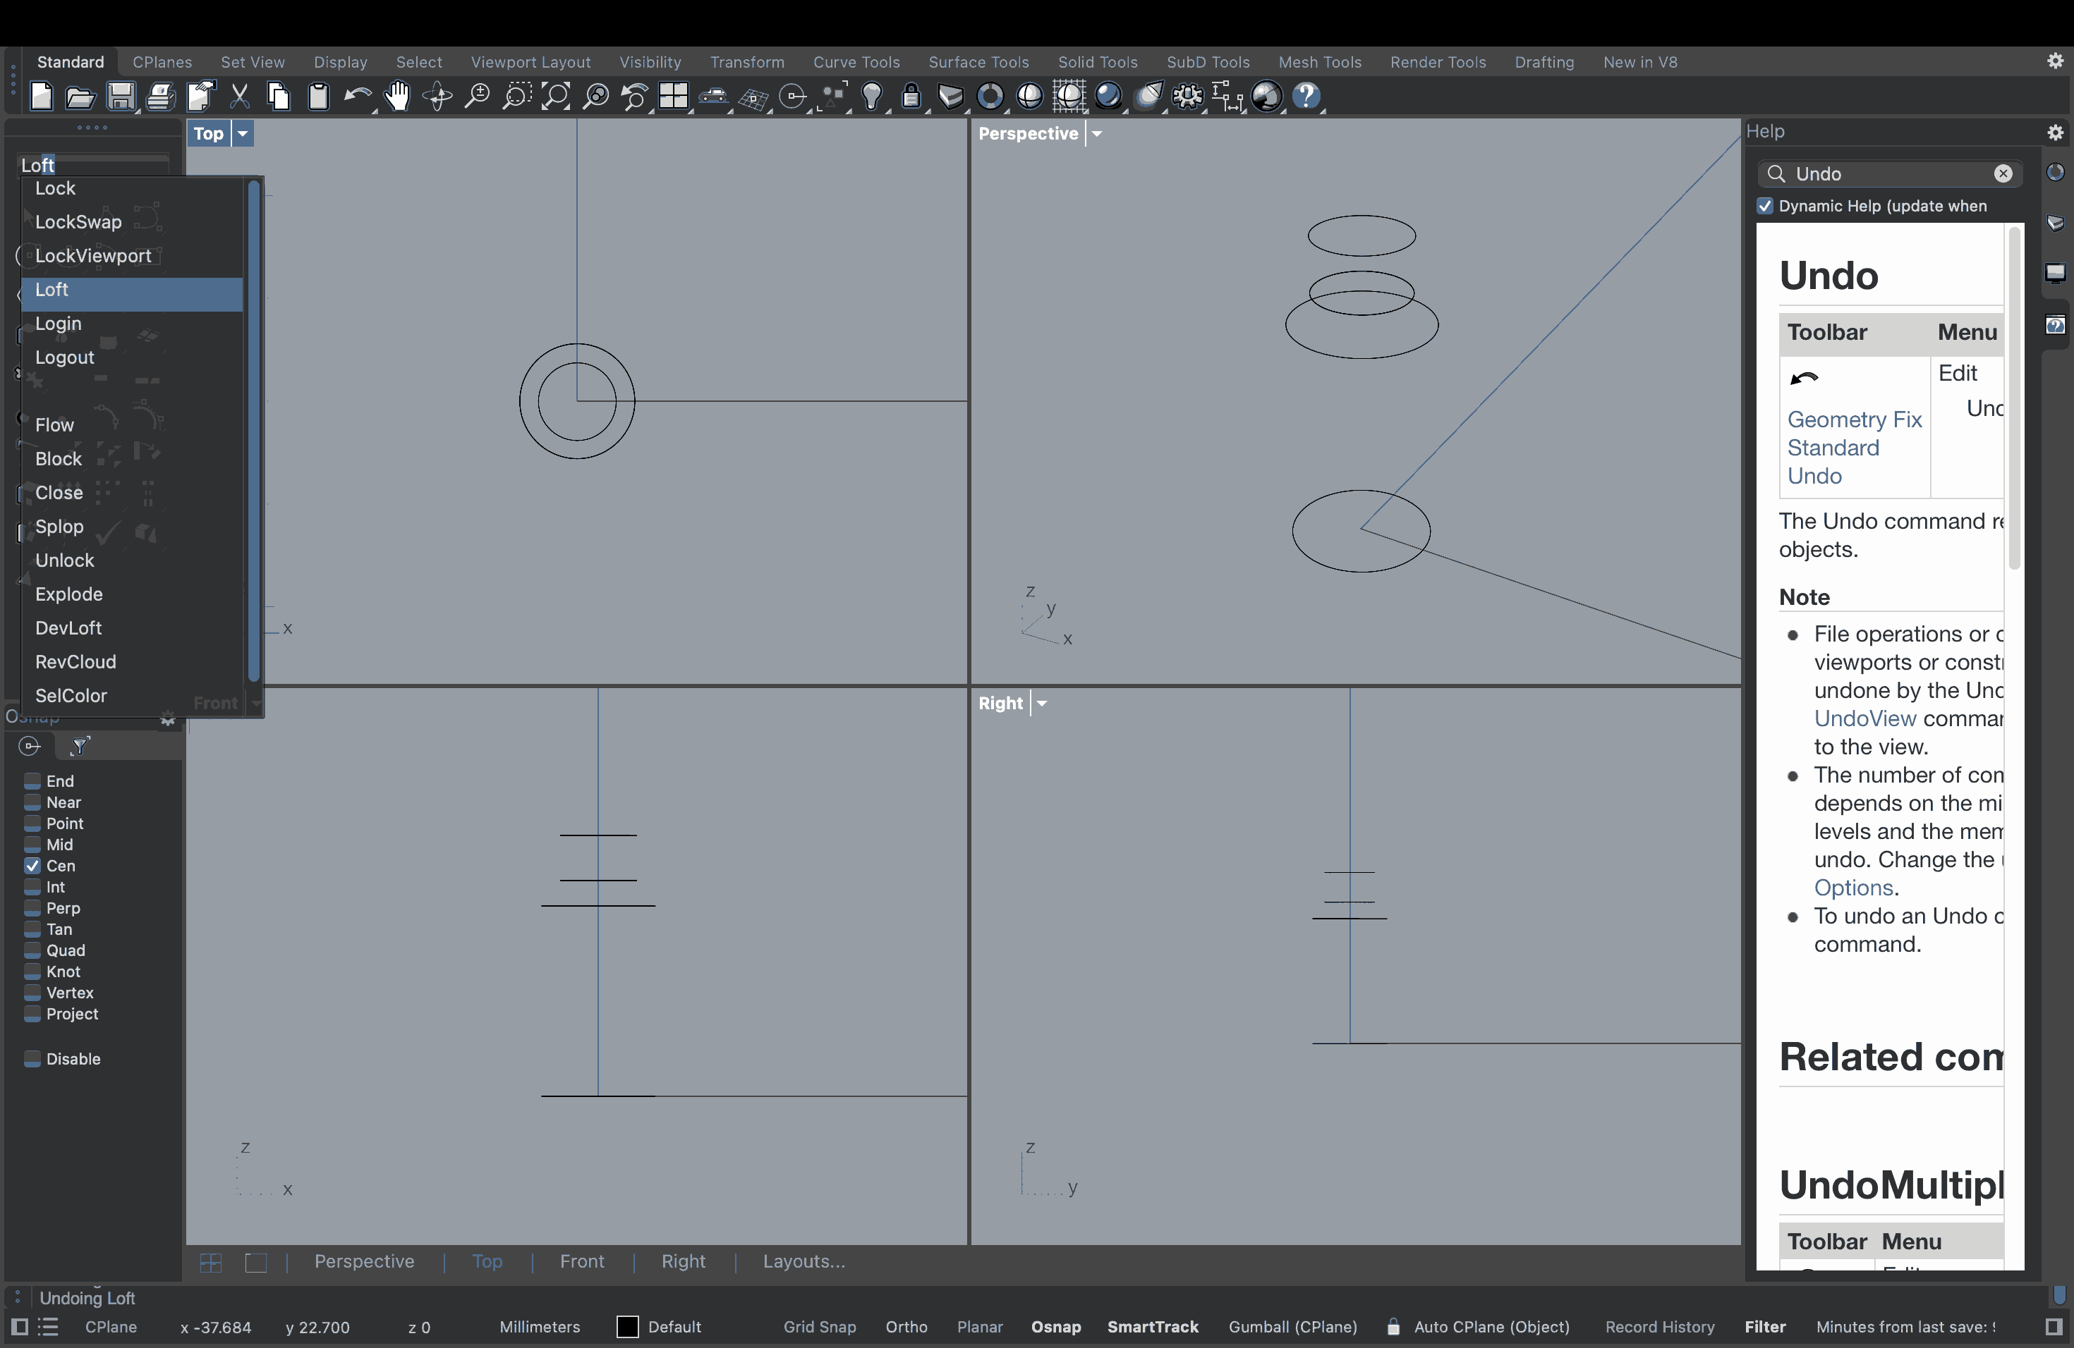Click the Default layer color swatch
The height and width of the screenshot is (1348, 2074).
627,1326
